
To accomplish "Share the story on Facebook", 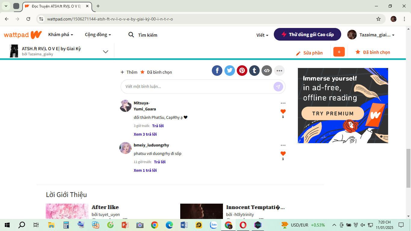I will tap(217, 71).
